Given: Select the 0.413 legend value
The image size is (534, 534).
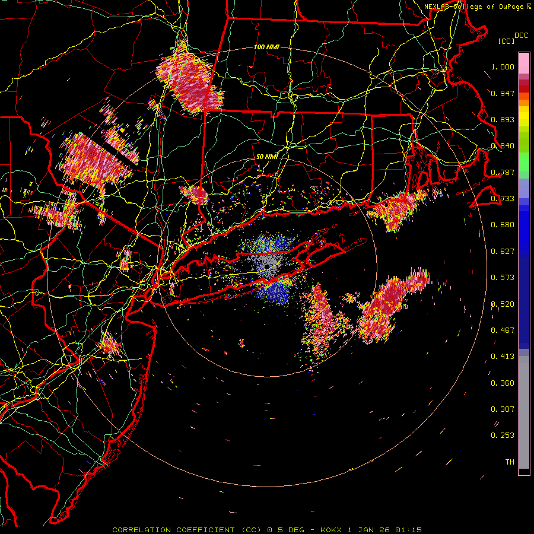Looking at the screenshot, I should [x=503, y=357].
